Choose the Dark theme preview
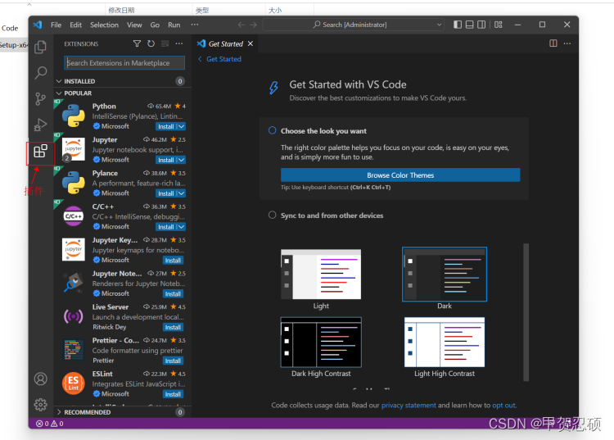 445,274
